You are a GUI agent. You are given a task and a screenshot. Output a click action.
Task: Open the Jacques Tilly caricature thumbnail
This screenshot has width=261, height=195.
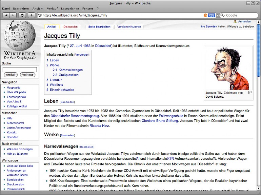click(x=228, y=68)
